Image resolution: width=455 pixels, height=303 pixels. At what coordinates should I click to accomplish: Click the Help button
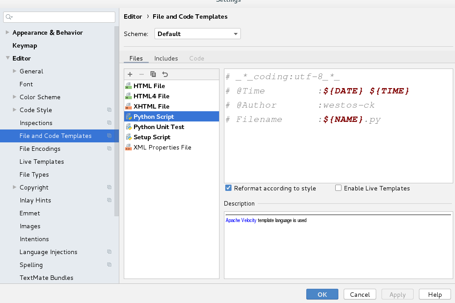(435, 294)
